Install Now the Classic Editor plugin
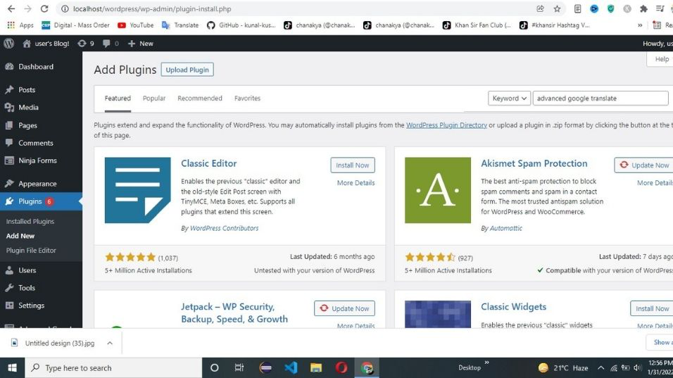 (353, 165)
